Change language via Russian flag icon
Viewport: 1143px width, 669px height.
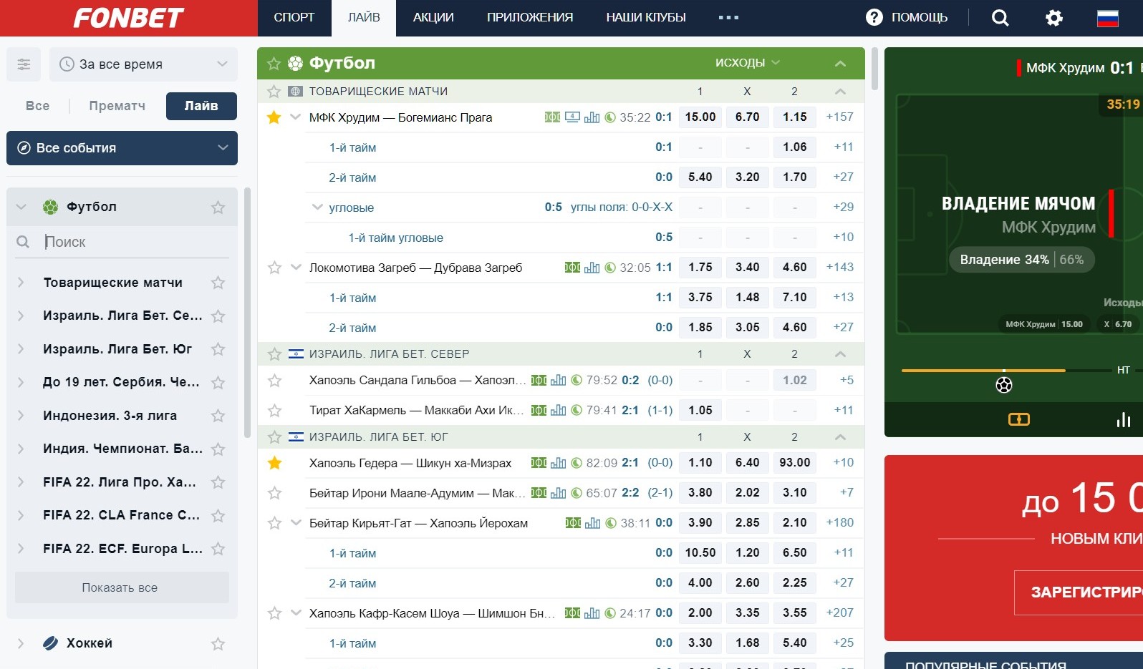coord(1107,18)
